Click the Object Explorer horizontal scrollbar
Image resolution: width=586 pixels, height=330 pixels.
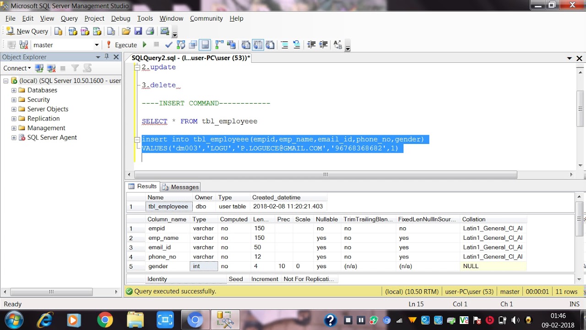[51, 292]
